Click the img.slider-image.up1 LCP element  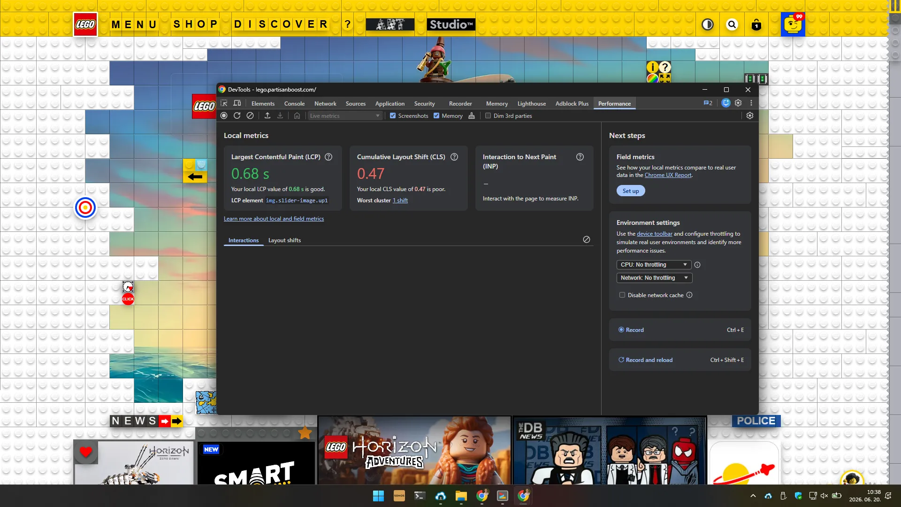pyautogui.click(x=297, y=200)
